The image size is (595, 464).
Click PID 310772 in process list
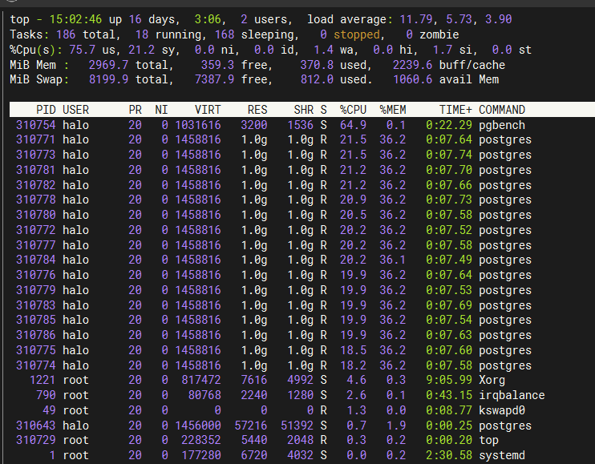[x=35, y=230]
